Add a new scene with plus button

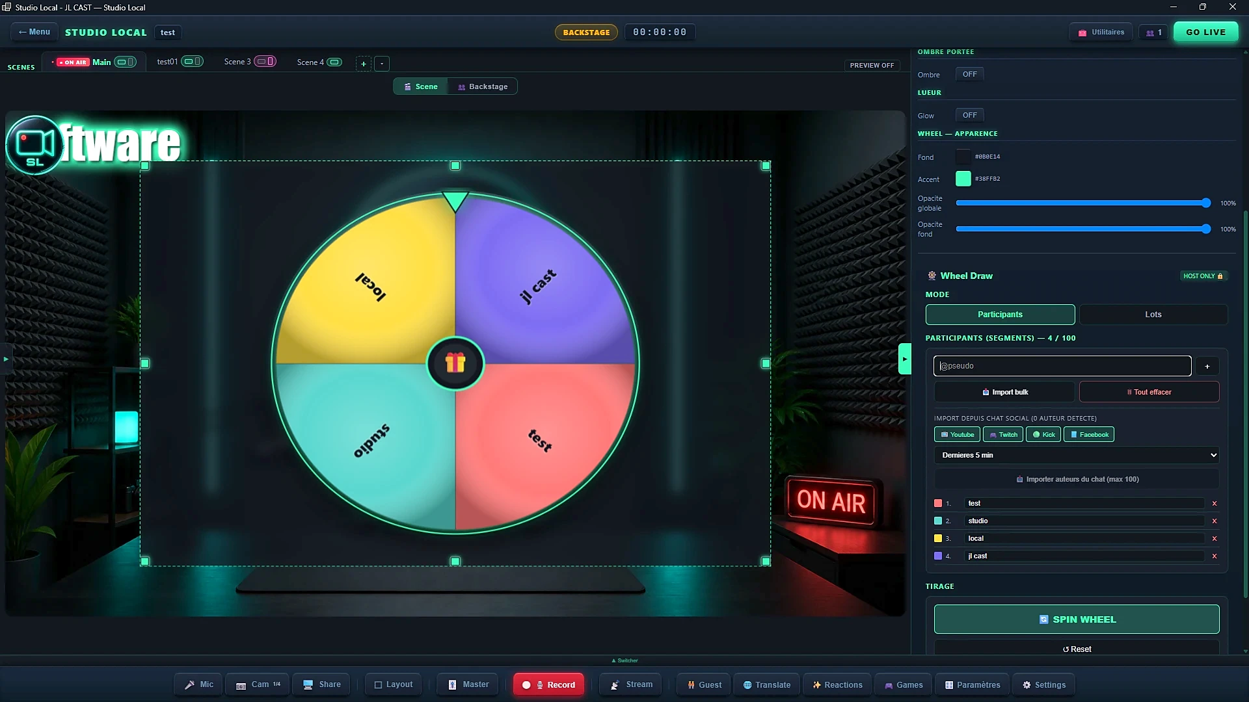364,64
